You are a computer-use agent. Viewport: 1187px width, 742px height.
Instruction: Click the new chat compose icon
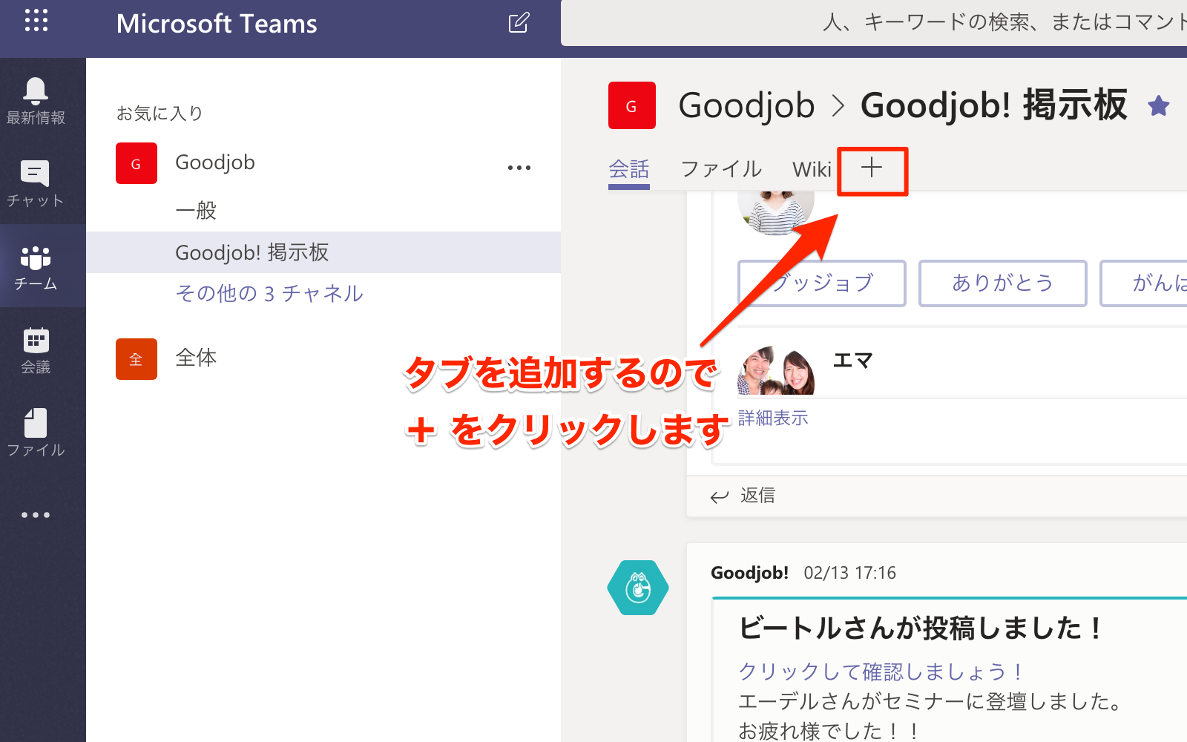coord(519,23)
